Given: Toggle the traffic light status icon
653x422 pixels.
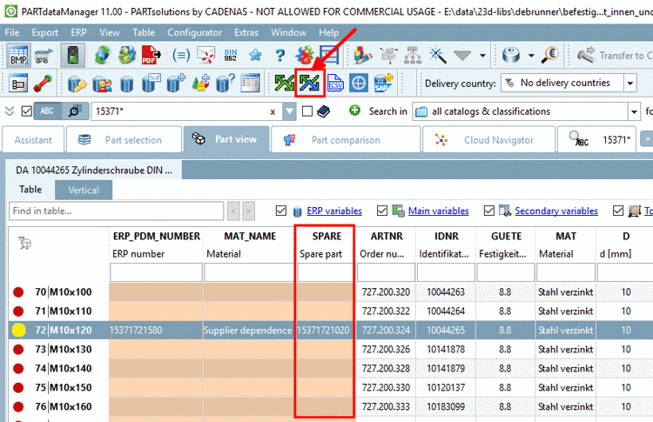Looking at the screenshot, I should 73,56.
